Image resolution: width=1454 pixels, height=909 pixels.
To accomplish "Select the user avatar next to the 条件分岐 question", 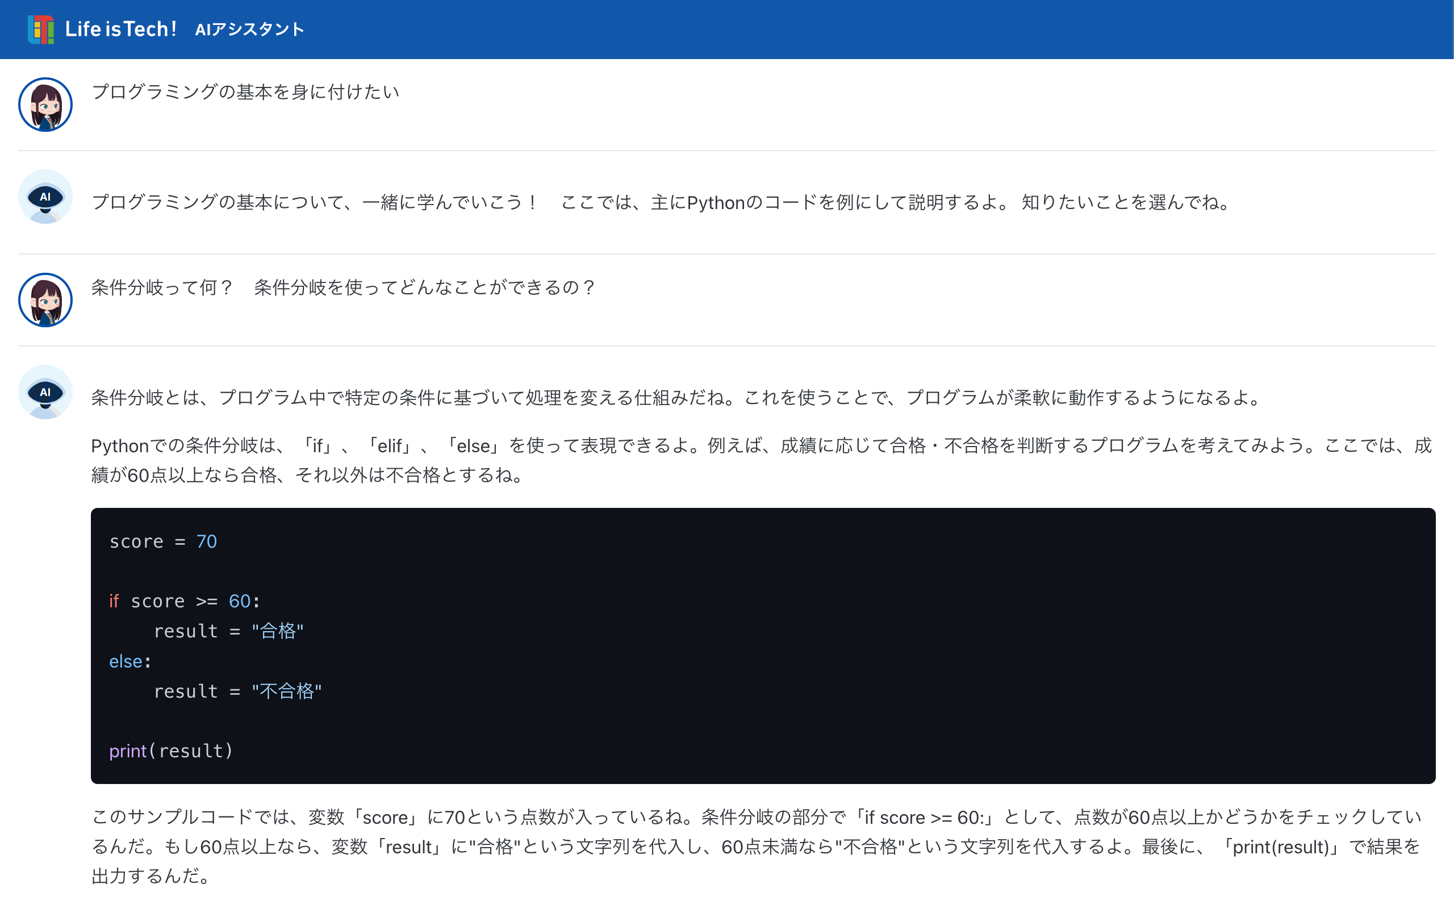I will point(45,300).
